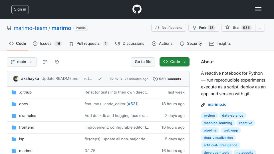
Task: Click the star count 935
Action: (x=246, y=28)
